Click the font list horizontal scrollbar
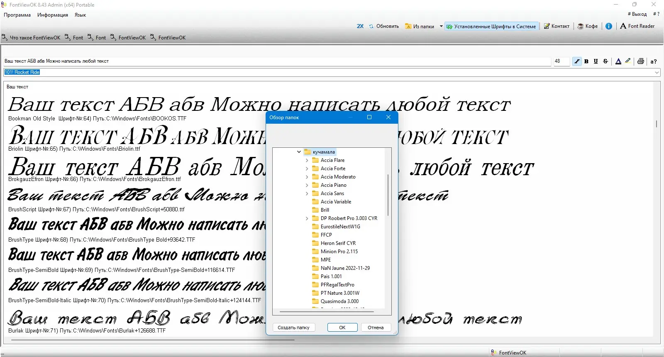 pos(153,340)
